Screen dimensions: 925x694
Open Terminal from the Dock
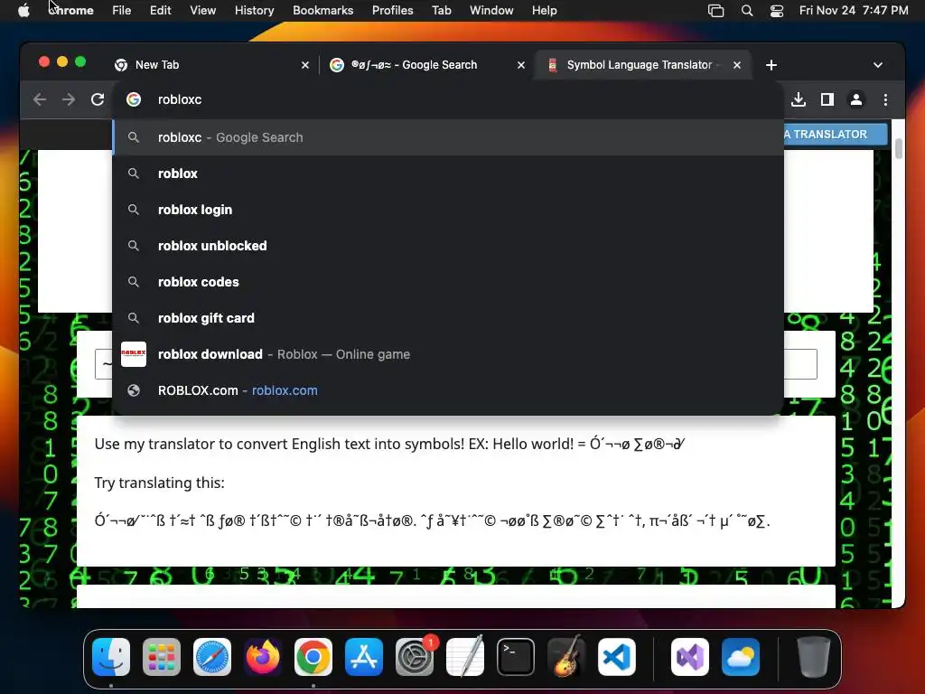(x=516, y=657)
